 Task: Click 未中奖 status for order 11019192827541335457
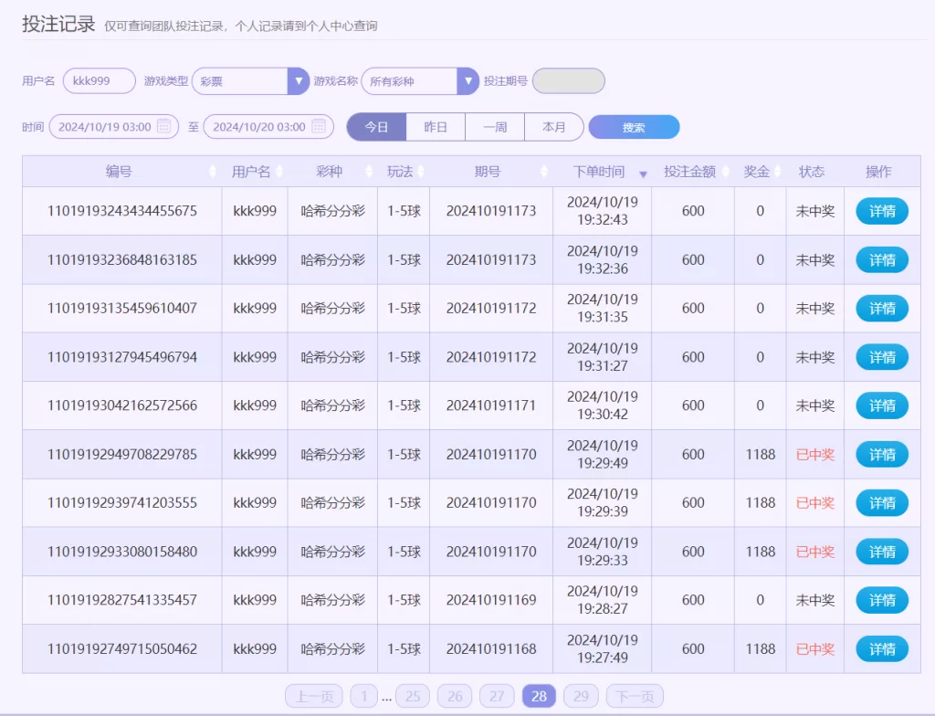coord(815,600)
